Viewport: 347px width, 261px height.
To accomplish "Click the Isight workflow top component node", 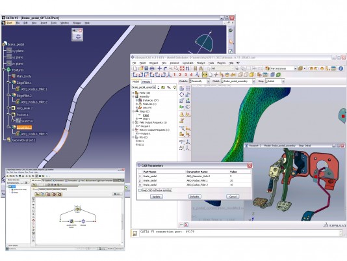I will point(77,209).
